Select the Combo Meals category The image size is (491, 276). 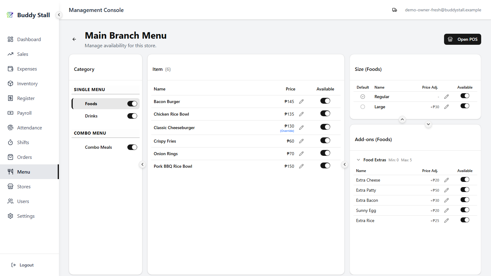click(x=106, y=147)
